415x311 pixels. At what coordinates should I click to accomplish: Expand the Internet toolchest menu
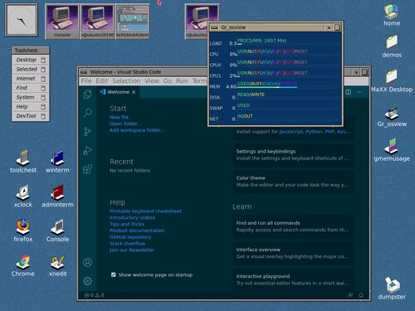(x=26, y=79)
